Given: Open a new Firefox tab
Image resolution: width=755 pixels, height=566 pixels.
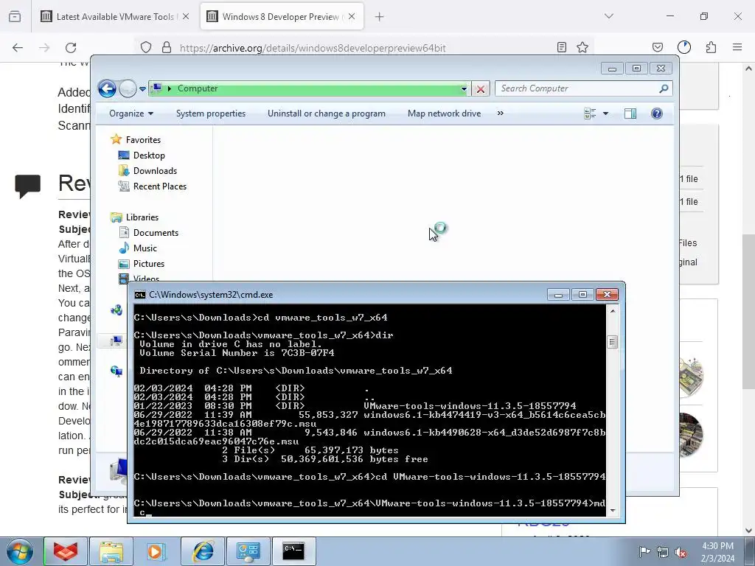Looking at the screenshot, I should (x=380, y=17).
